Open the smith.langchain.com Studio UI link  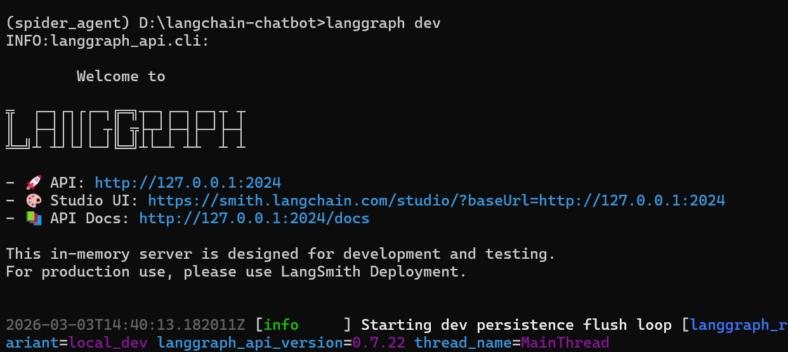coord(437,201)
